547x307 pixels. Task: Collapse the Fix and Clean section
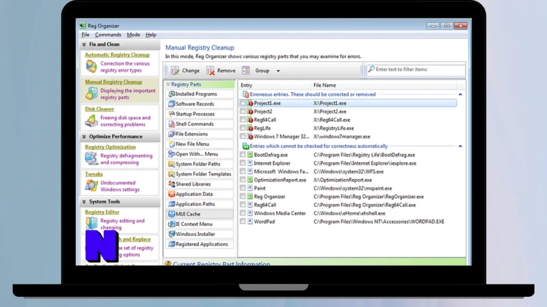[x=84, y=45]
